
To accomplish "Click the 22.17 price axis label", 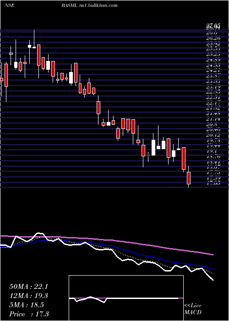I will (213, 103).
